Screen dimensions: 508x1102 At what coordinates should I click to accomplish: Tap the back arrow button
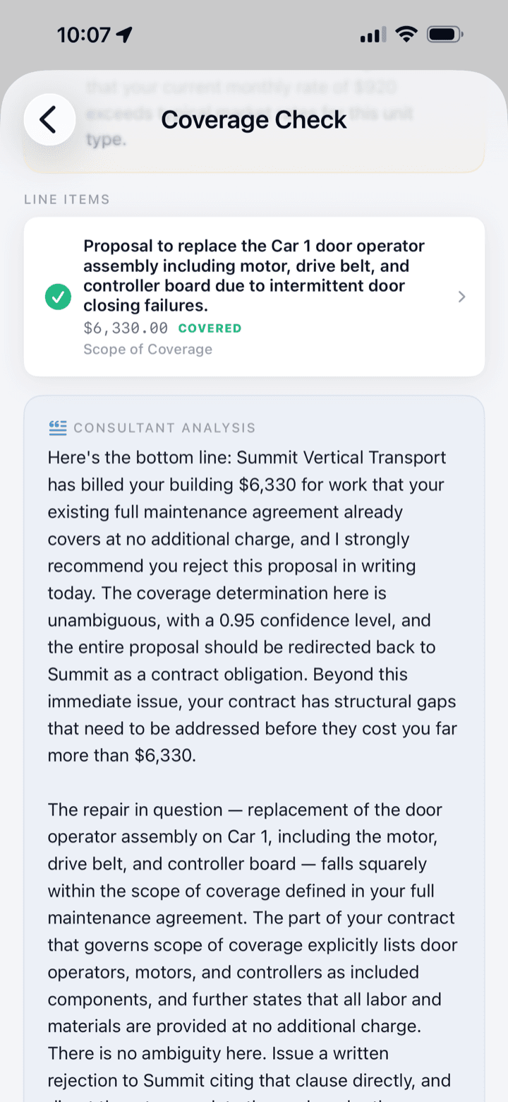coord(49,119)
